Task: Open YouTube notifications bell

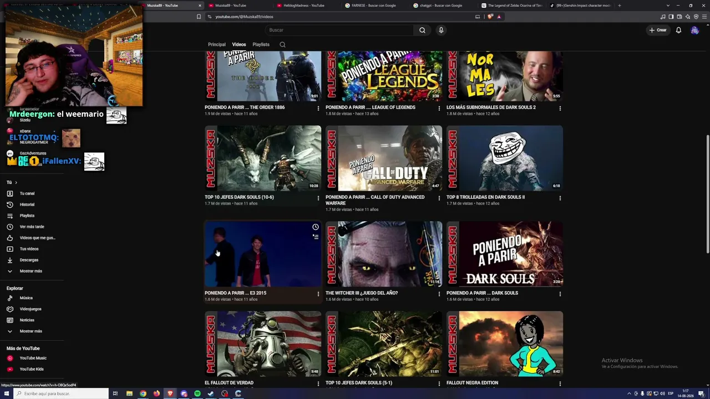Action: click(678, 30)
